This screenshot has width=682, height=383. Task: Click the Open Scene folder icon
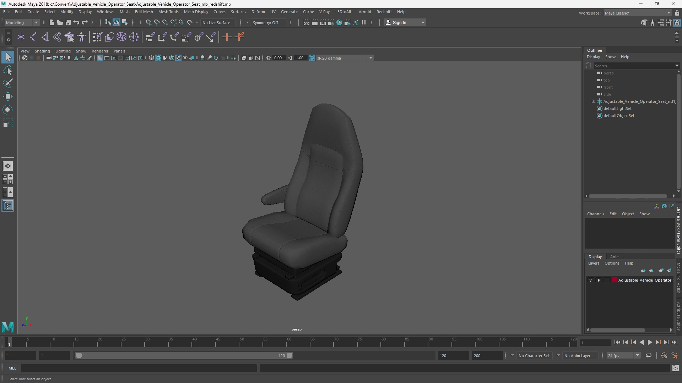[60, 22]
